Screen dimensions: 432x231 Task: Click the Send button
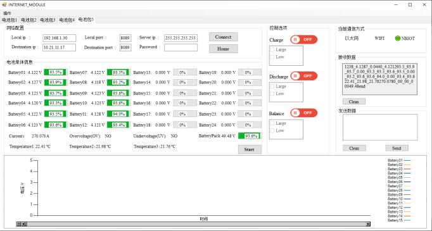(397, 148)
